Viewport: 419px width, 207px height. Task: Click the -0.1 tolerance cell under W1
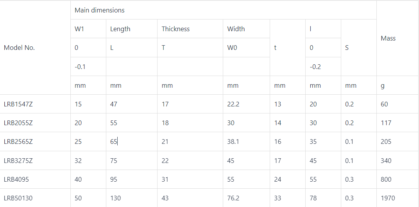pos(88,66)
